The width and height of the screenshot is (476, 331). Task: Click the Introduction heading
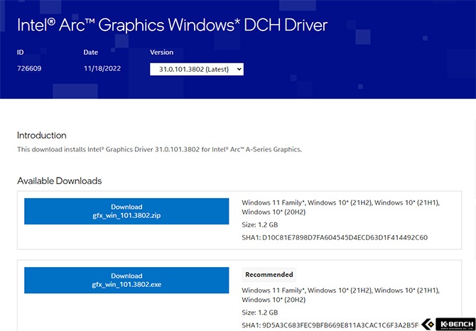pos(42,136)
